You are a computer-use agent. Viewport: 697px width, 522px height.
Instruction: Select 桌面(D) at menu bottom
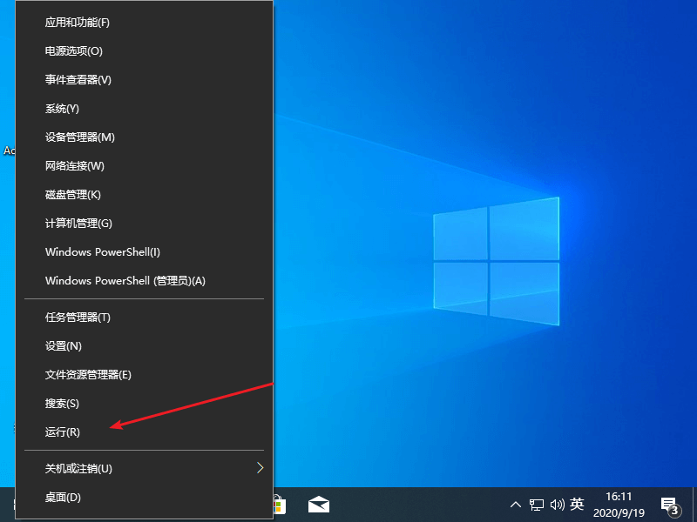63,498
